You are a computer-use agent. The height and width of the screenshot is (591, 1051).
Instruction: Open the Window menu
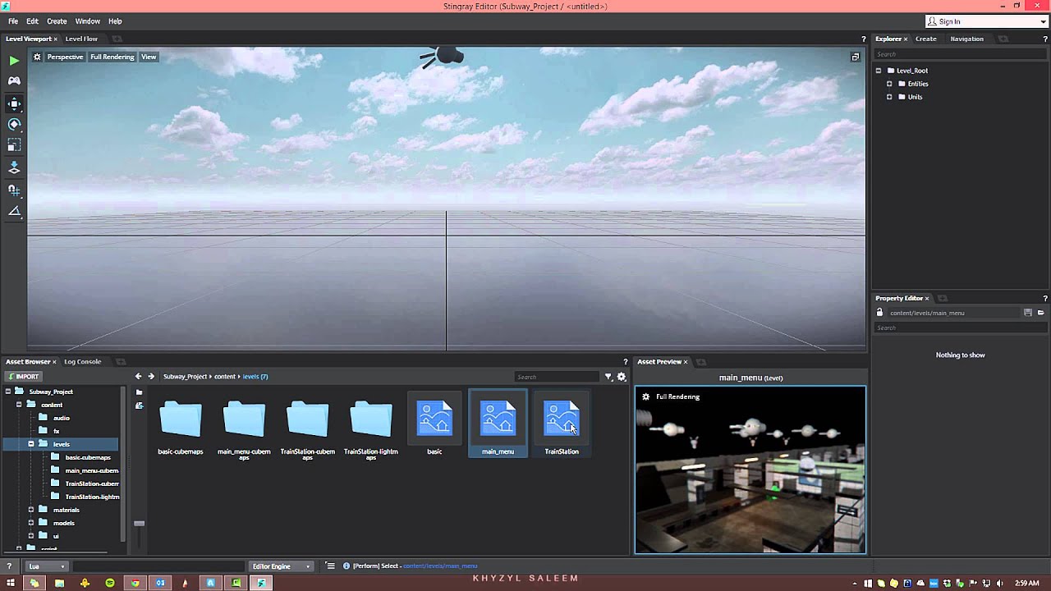pyautogui.click(x=88, y=21)
